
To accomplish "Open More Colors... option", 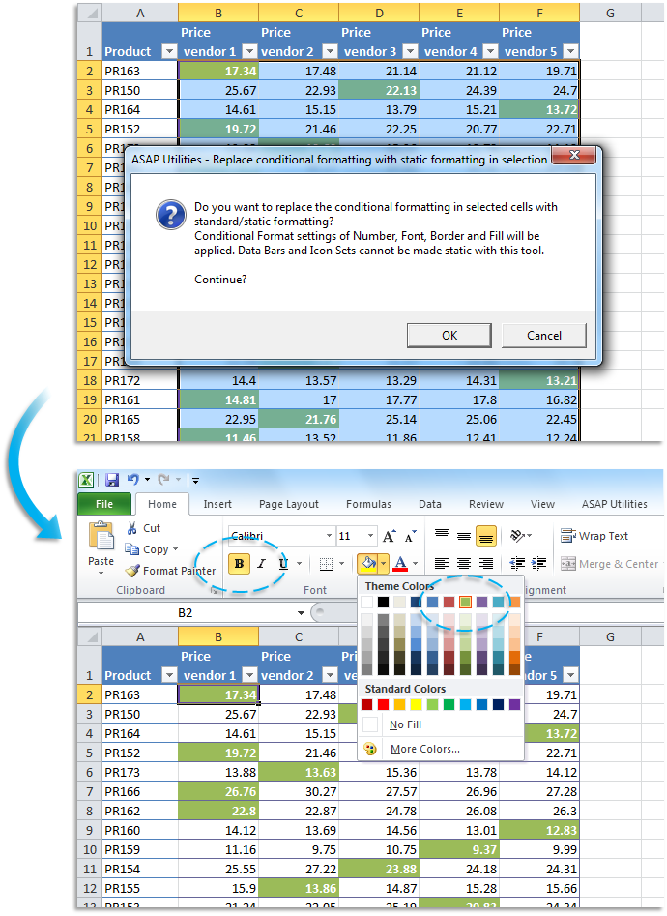I will click(425, 749).
